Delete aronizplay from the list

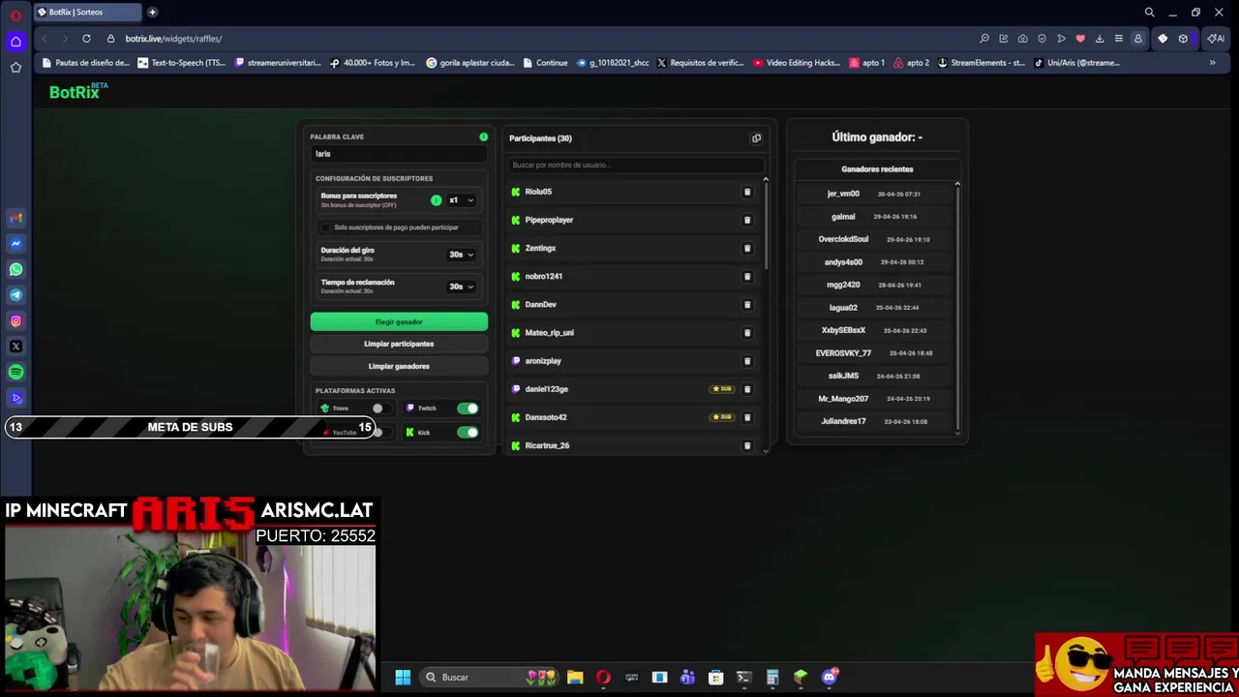pos(746,361)
